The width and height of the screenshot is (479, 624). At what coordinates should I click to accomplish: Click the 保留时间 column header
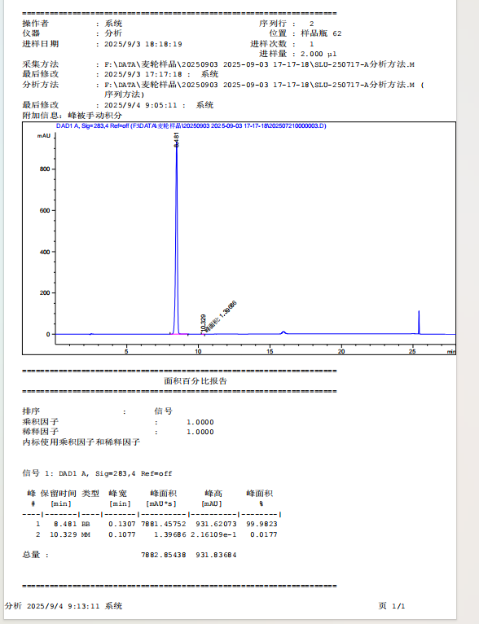click(59, 494)
